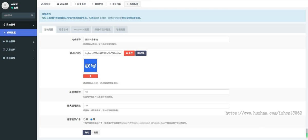The width and height of the screenshot is (308, 140).
Task: Expand the 微信管理 menu arrow
Action: (x=33, y=42)
